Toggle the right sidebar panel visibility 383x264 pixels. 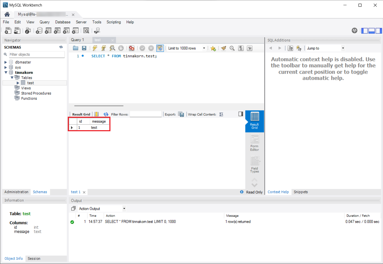[x=379, y=31]
